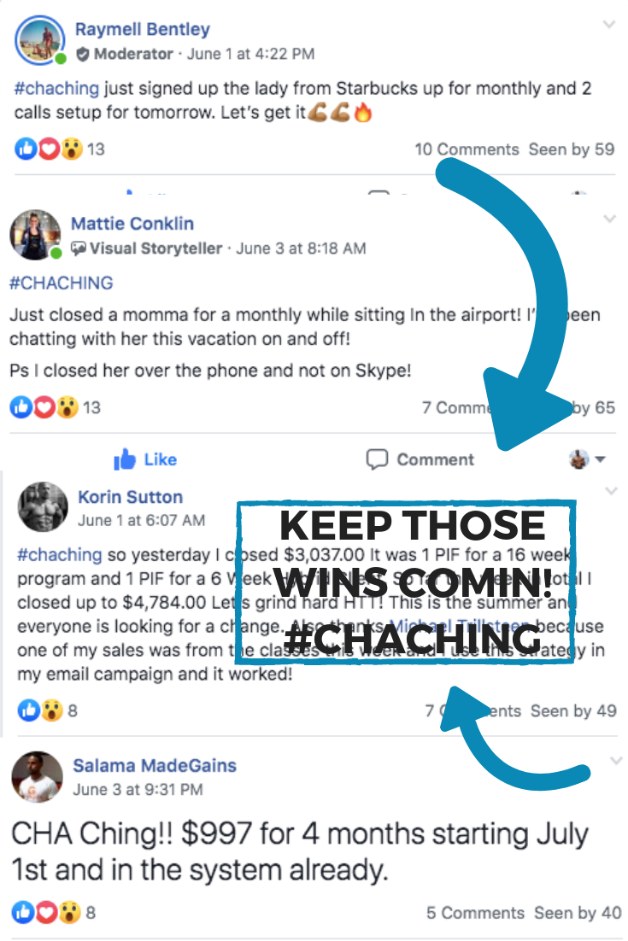Open the #chaching hashtag in Raymell's post
Screen dimensions: 628x941
[56, 88]
